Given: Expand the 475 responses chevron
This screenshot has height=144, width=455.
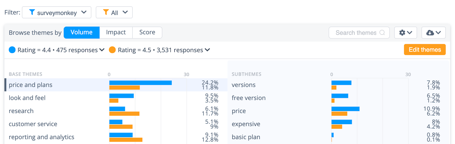Looking at the screenshot, I should 102,50.
